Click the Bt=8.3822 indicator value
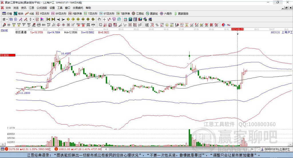 click(x=104, y=32)
